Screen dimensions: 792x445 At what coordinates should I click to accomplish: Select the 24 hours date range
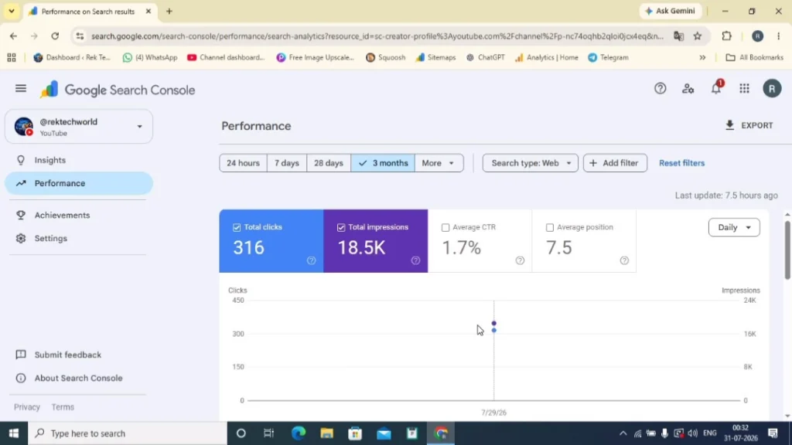243,163
